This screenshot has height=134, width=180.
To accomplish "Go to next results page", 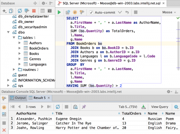I will 42,107.
